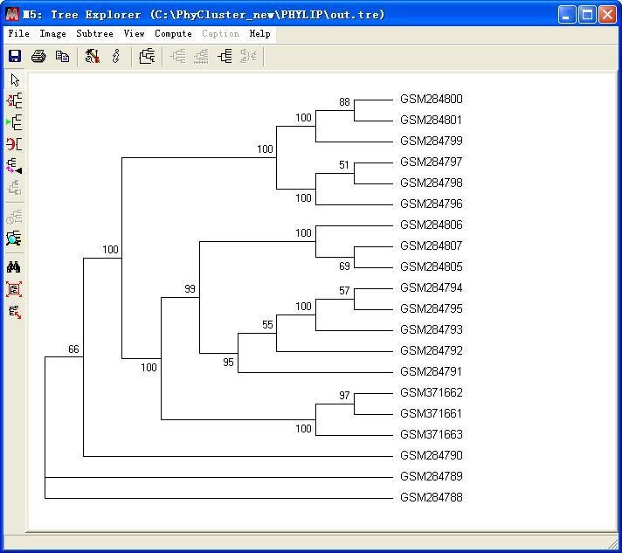
Task: Click bootstrap value 99
Action: coord(190,289)
